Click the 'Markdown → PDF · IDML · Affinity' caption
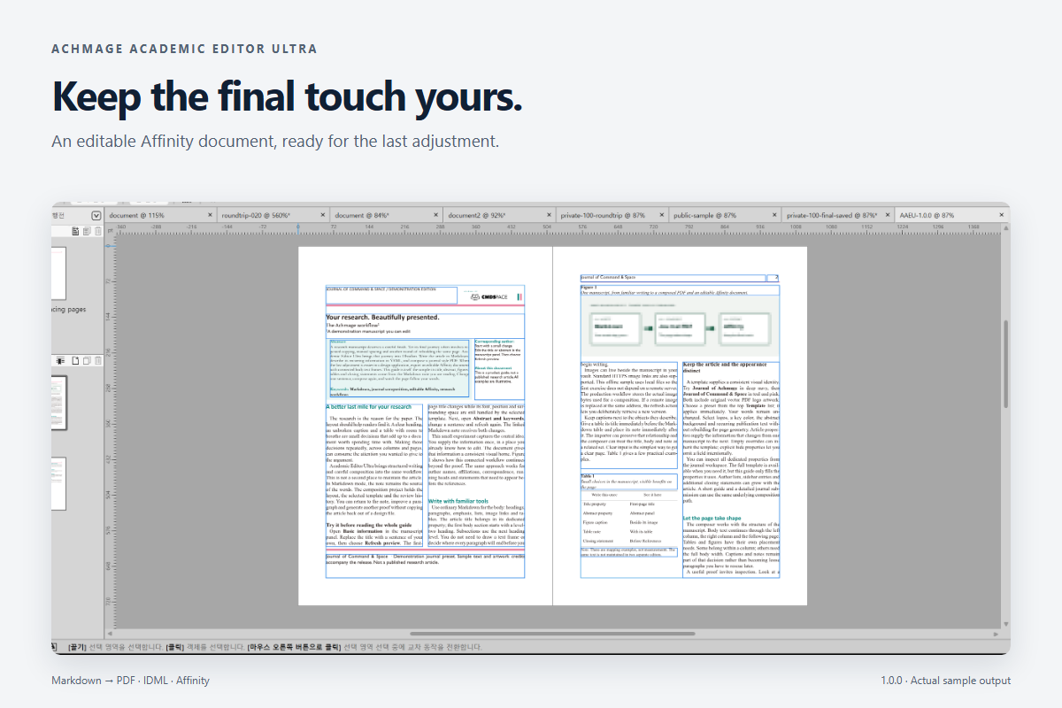The image size is (1062, 708). 131,681
